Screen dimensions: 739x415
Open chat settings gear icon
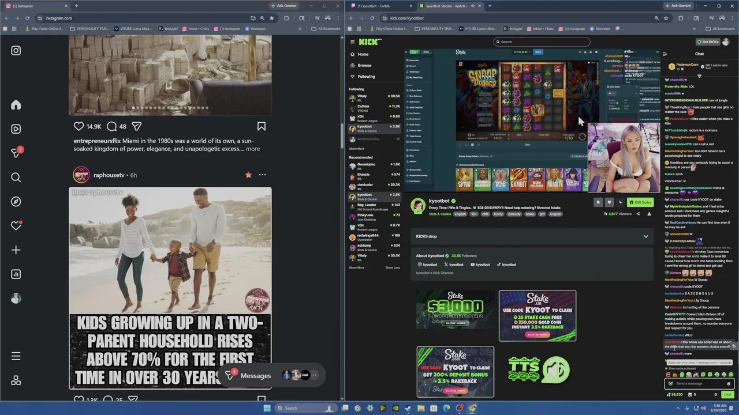tap(715, 395)
